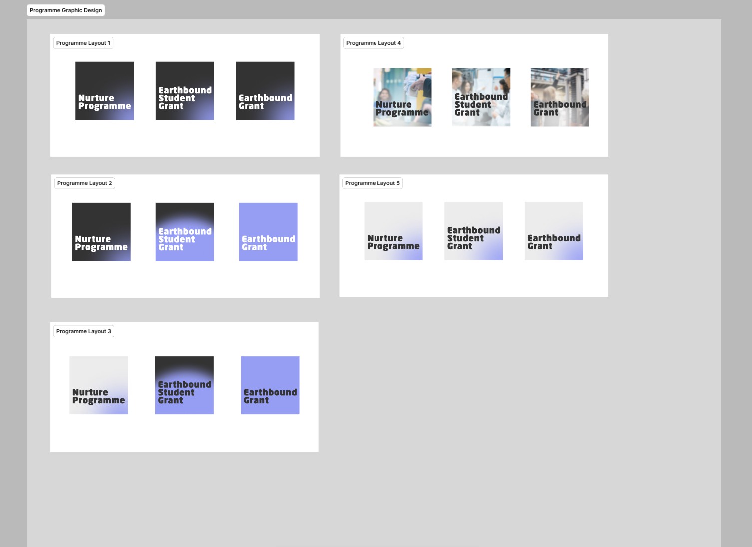Click Earthbound Grant photo tile in Layout 4
The image size is (752, 547).
(x=560, y=97)
